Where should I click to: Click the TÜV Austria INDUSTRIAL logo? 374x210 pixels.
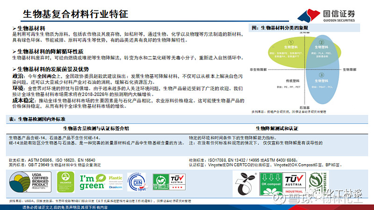pos(294,184)
